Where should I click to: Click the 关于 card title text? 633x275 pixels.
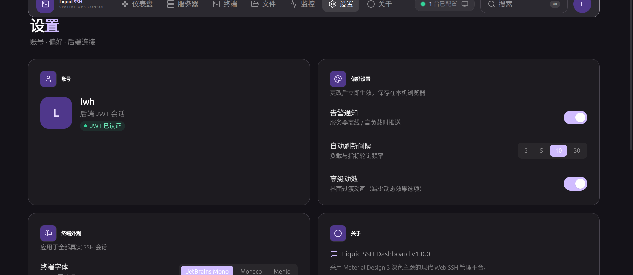(x=356, y=233)
